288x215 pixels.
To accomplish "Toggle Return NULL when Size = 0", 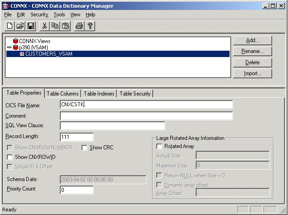I will point(159,175).
